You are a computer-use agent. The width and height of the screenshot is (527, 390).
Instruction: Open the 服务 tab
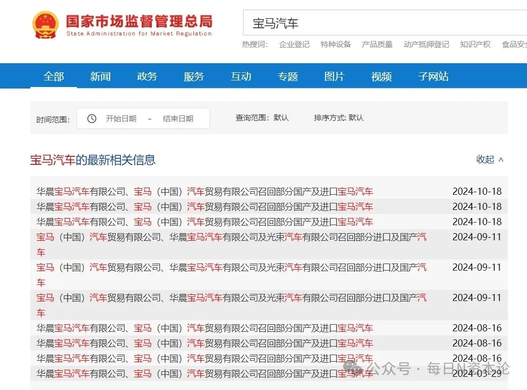click(x=194, y=76)
